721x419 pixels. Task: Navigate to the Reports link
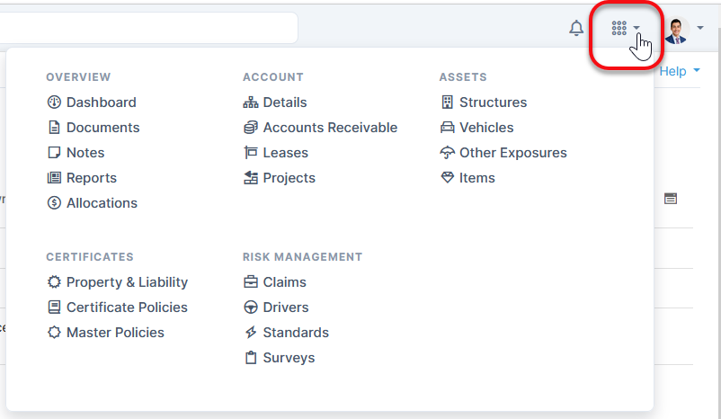pyautogui.click(x=91, y=178)
